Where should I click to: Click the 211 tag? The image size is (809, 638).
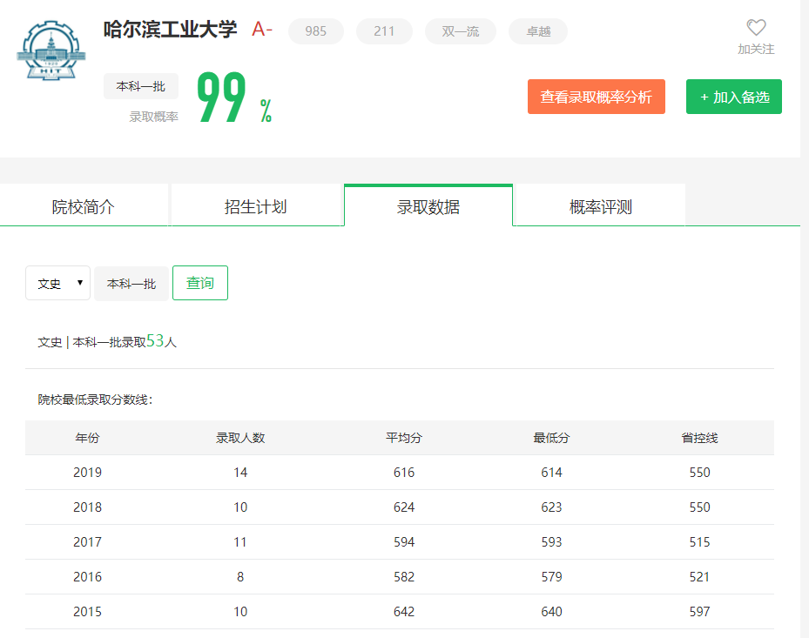(384, 31)
